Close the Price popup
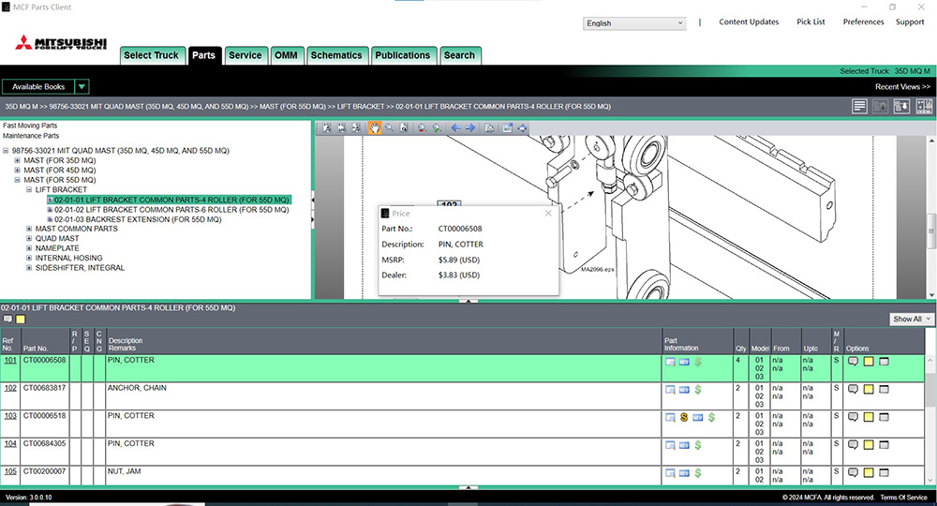The width and height of the screenshot is (937, 506). click(x=548, y=214)
